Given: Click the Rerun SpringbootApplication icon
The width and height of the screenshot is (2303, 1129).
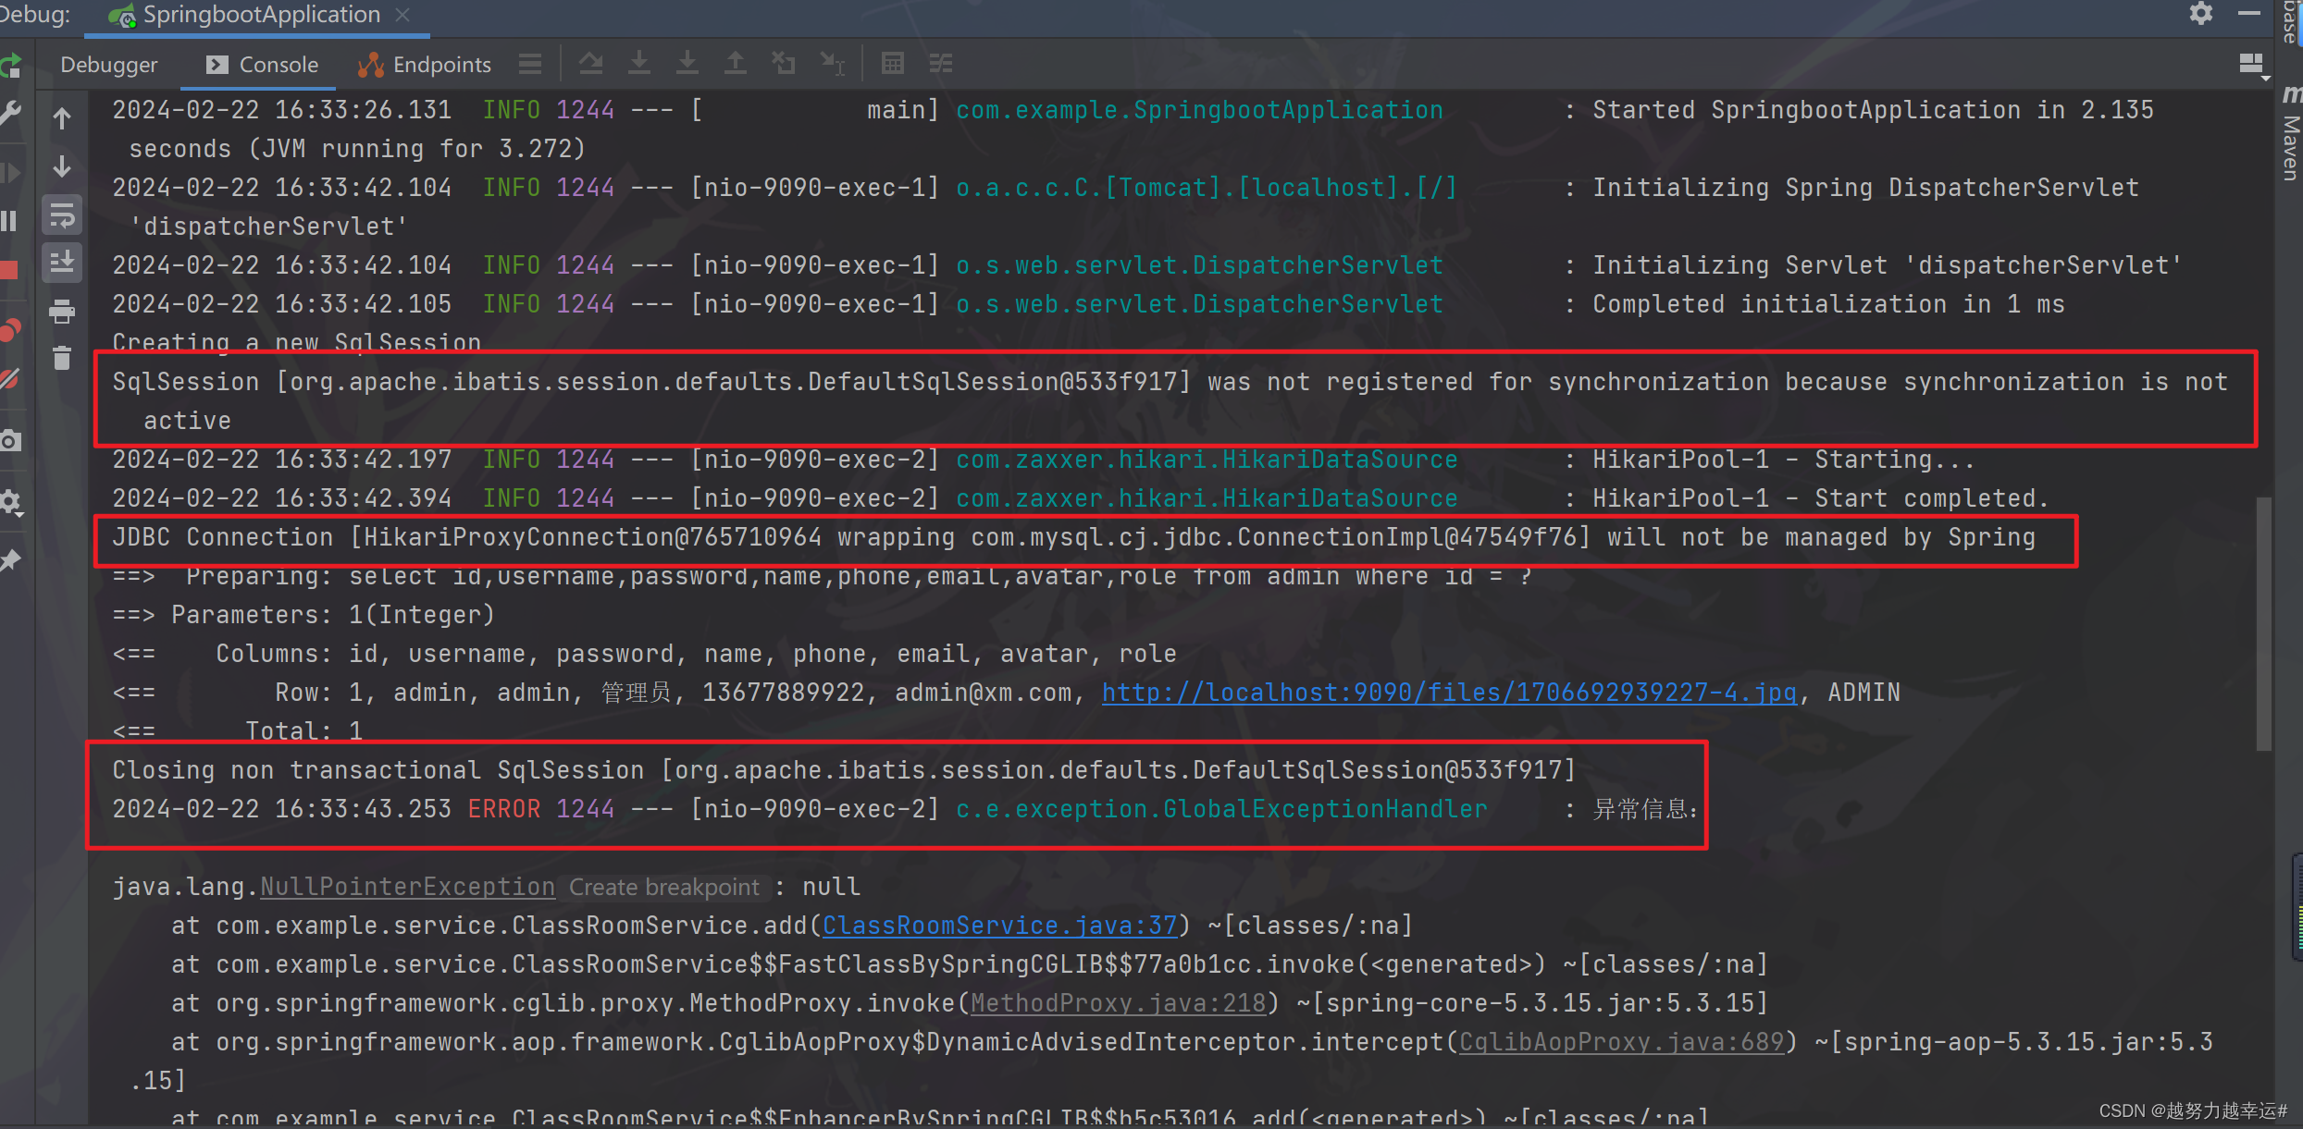Looking at the screenshot, I should point(10,66).
